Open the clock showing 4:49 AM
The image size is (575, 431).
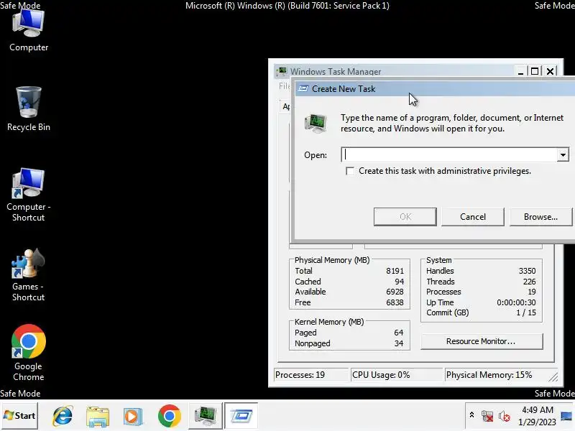[537, 416]
